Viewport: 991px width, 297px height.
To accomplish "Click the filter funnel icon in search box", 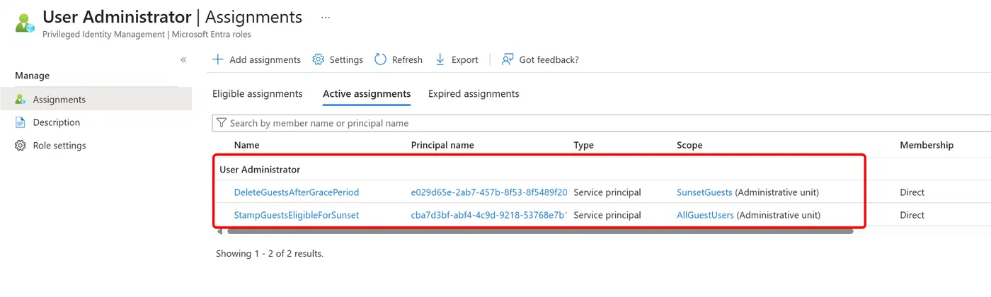I will coord(222,123).
